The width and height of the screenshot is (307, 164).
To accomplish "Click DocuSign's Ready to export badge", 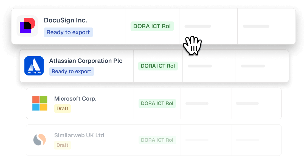I will [x=68, y=32].
